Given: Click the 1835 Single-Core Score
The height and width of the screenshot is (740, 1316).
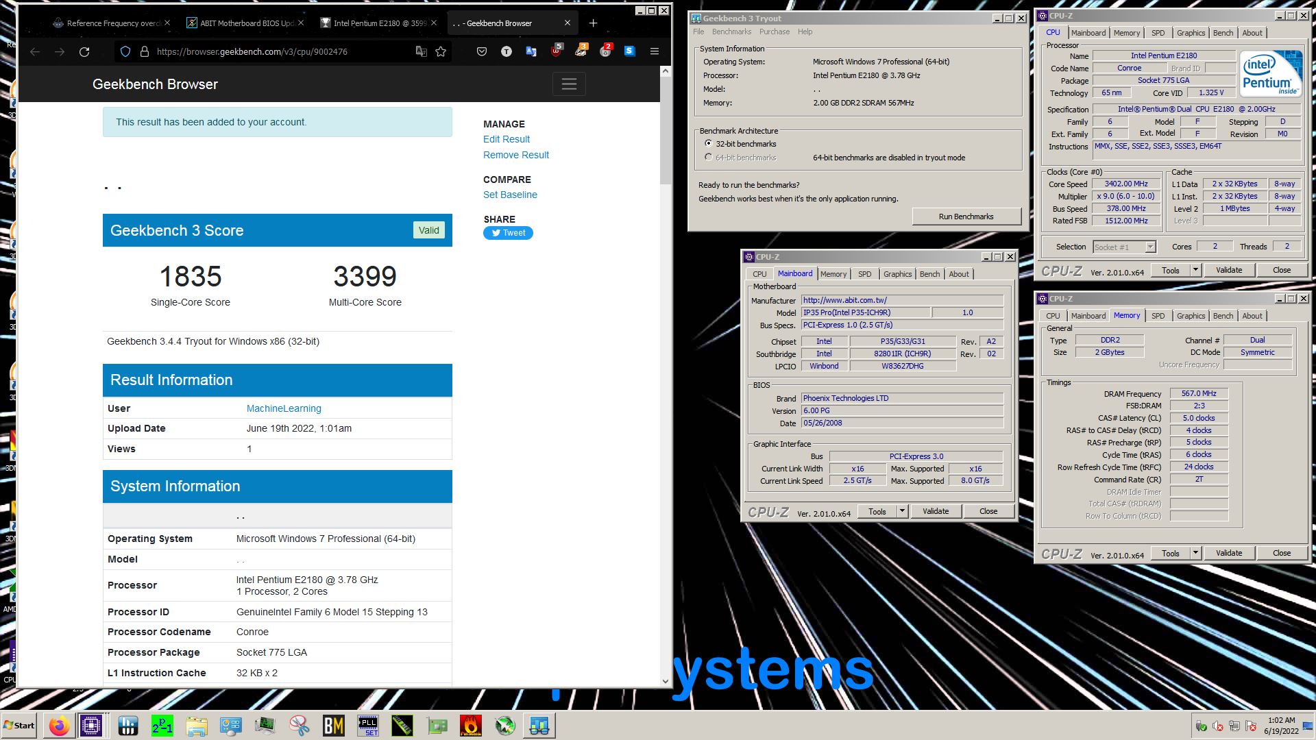Looking at the screenshot, I should click(191, 277).
